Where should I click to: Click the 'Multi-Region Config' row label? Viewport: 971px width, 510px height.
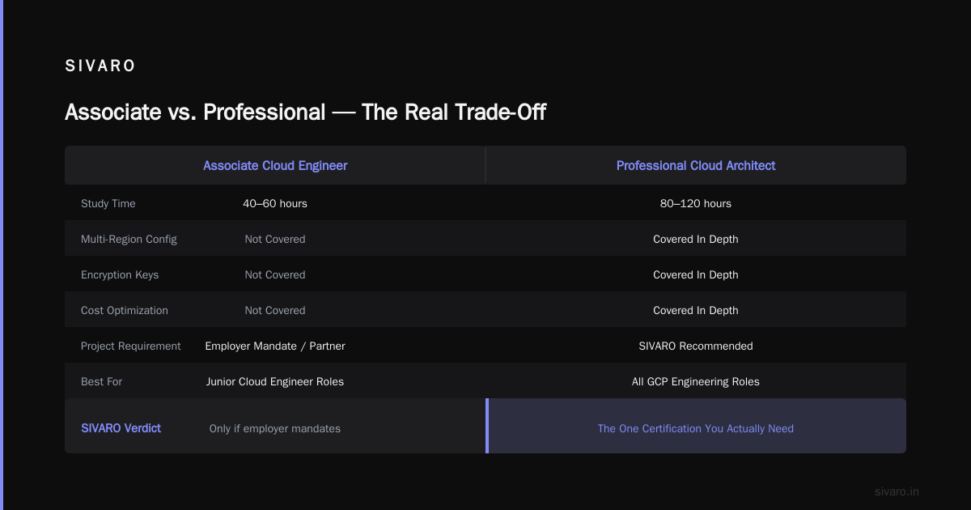coord(129,239)
